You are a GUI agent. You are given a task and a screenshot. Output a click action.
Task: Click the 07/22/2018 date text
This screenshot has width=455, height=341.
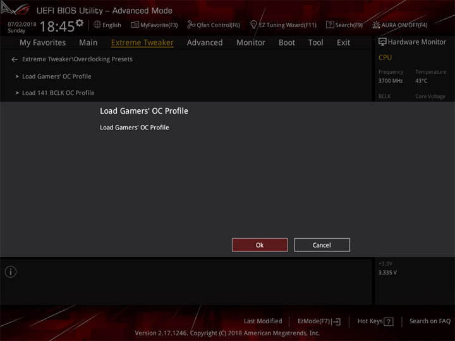pyautogui.click(x=22, y=25)
